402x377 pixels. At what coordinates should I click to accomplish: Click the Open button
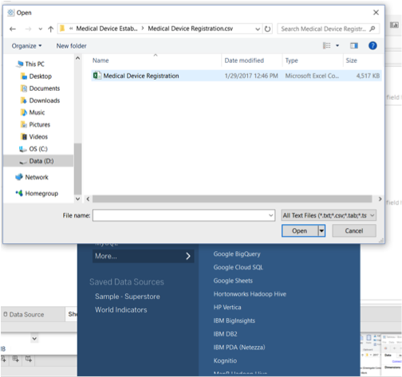tap(300, 231)
